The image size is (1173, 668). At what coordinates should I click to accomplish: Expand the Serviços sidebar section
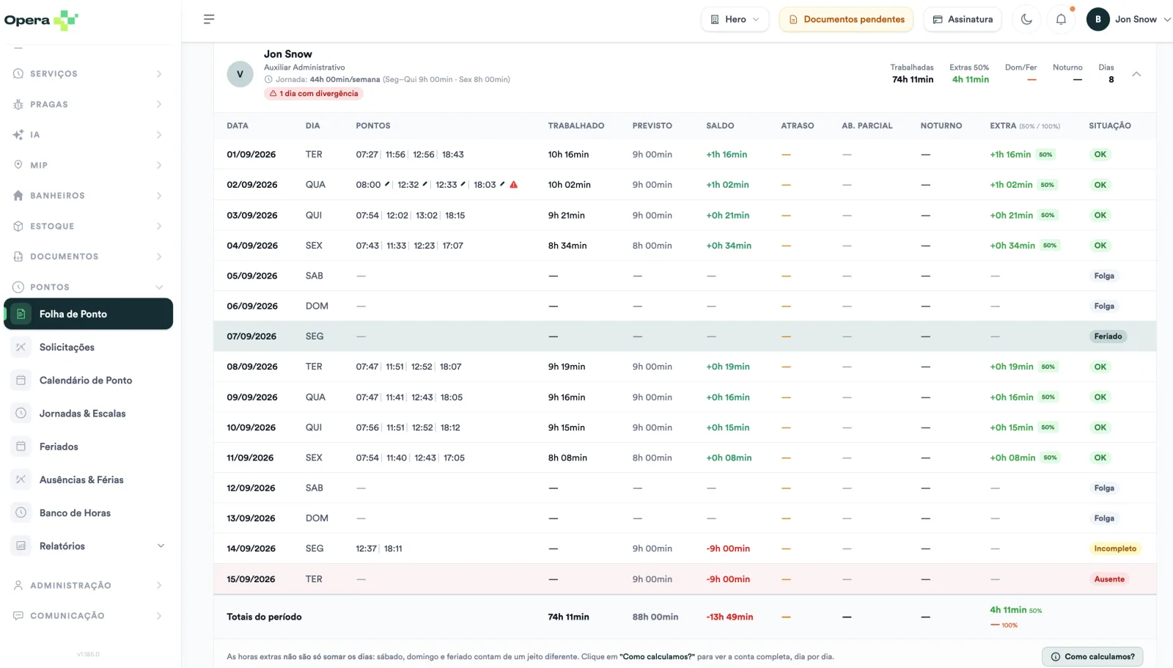click(x=88, y=74)
